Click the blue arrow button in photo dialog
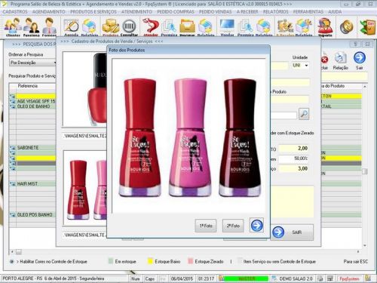The width and height of the screenshot is (377, 283). click(x=256, y=225)
